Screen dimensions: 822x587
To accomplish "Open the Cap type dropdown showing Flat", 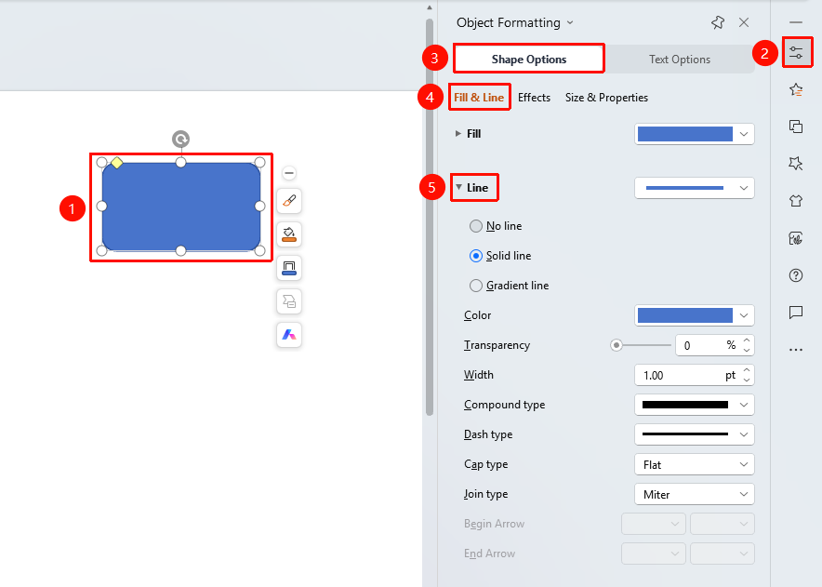I will coord(694,465).
